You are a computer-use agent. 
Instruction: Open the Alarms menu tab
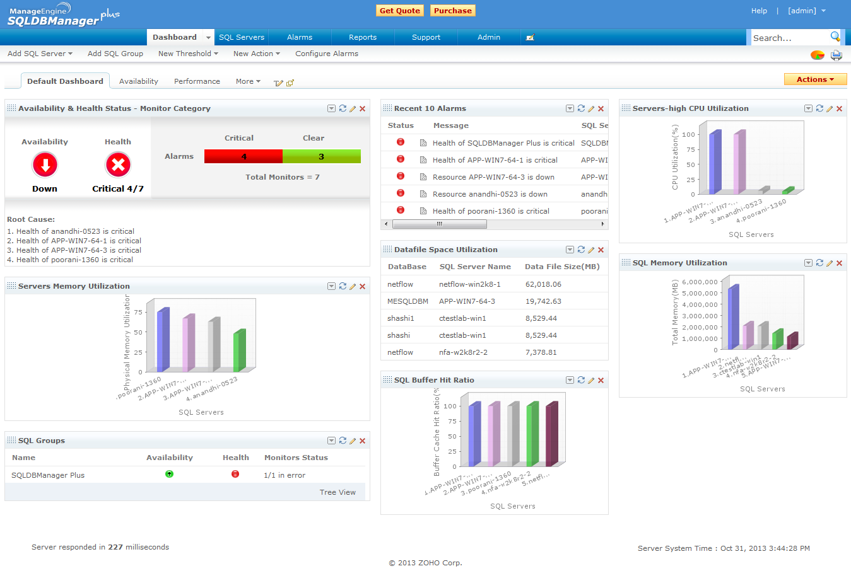(x=300, y=37)
